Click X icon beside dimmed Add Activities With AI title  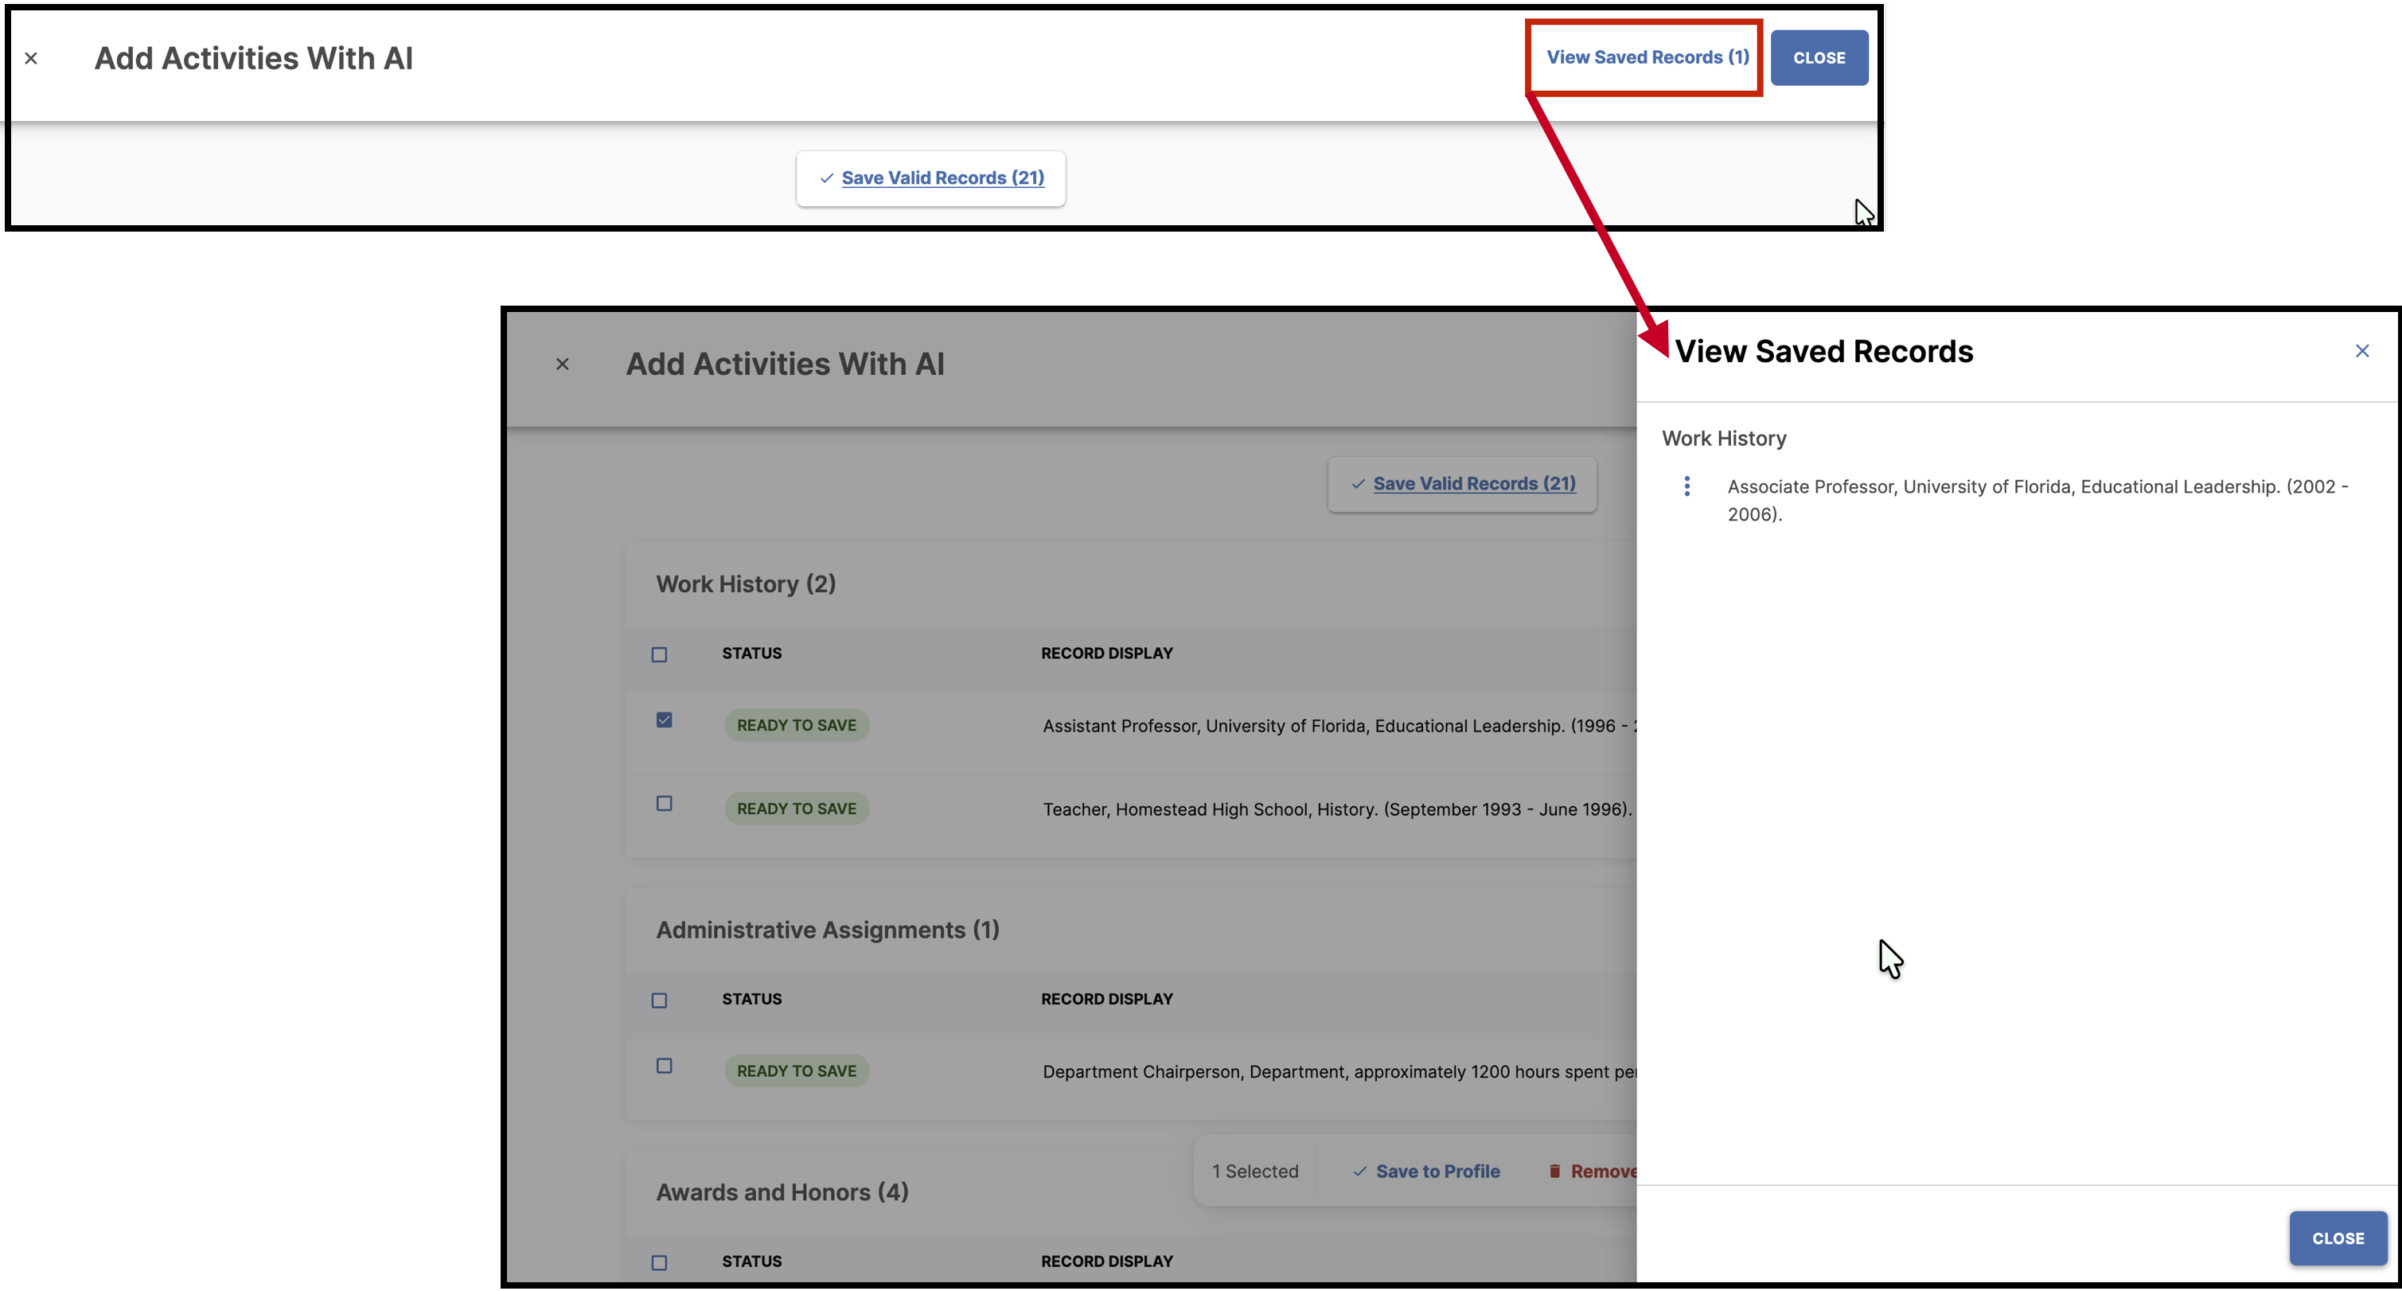click(562, 364)
